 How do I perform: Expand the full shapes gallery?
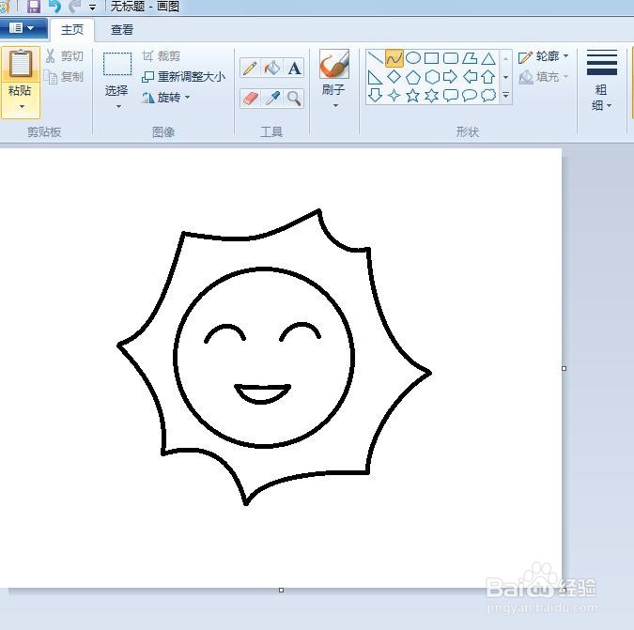pos(506,95)
